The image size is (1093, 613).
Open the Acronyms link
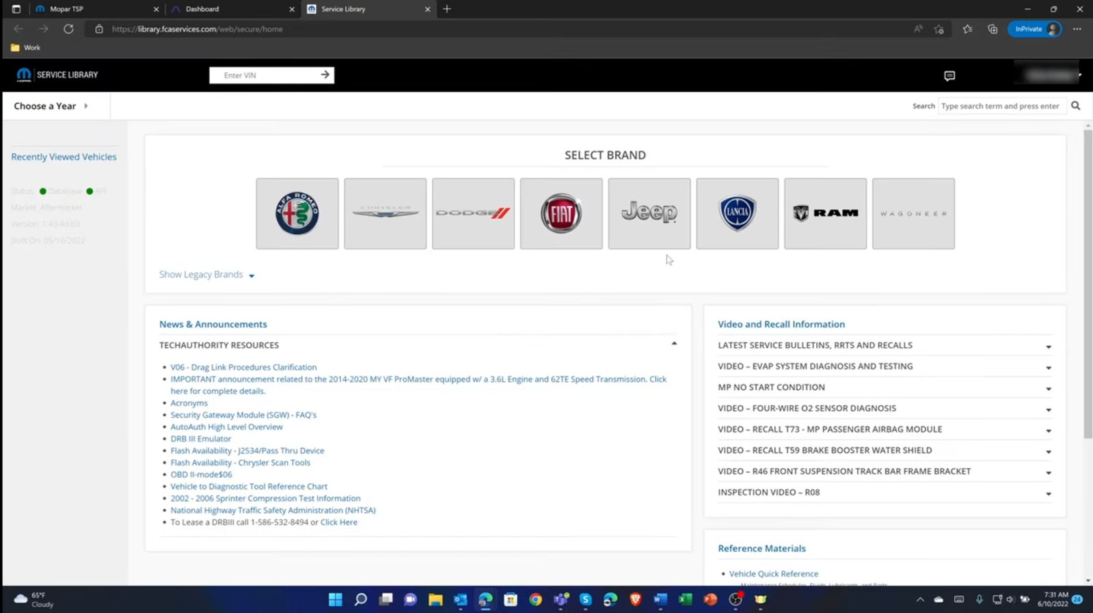click(x=189, y=403)
